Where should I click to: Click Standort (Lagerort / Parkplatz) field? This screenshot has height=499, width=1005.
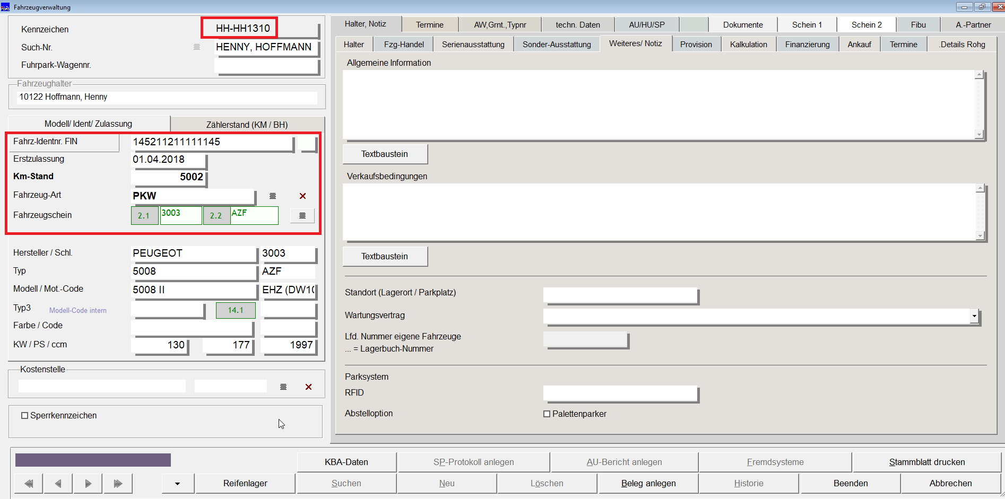620,295
